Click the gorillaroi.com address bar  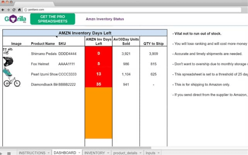pos(132,10)
